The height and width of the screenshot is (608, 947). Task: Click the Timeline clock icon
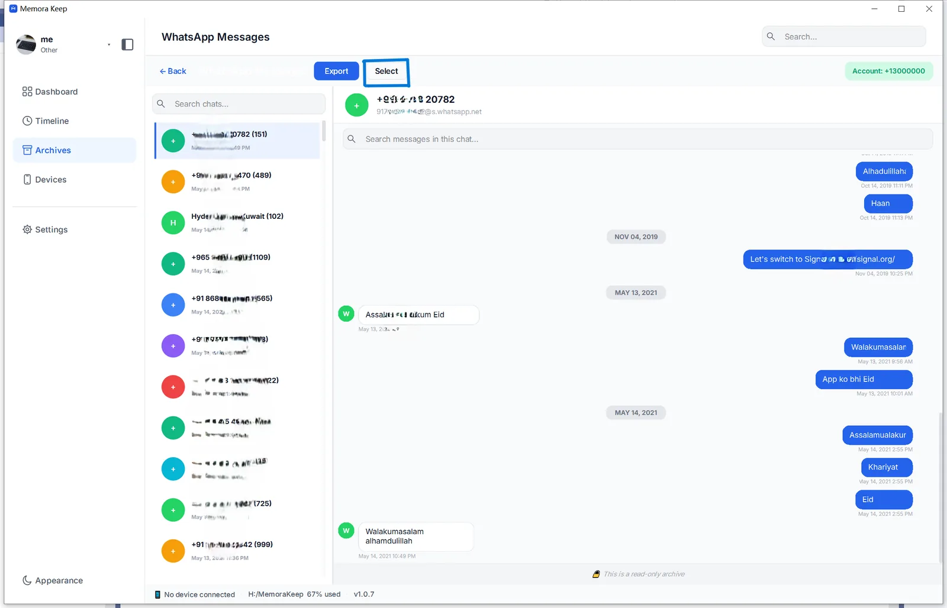click(27, 121)
